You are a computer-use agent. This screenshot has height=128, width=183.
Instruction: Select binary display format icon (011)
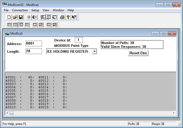point(9,25)
